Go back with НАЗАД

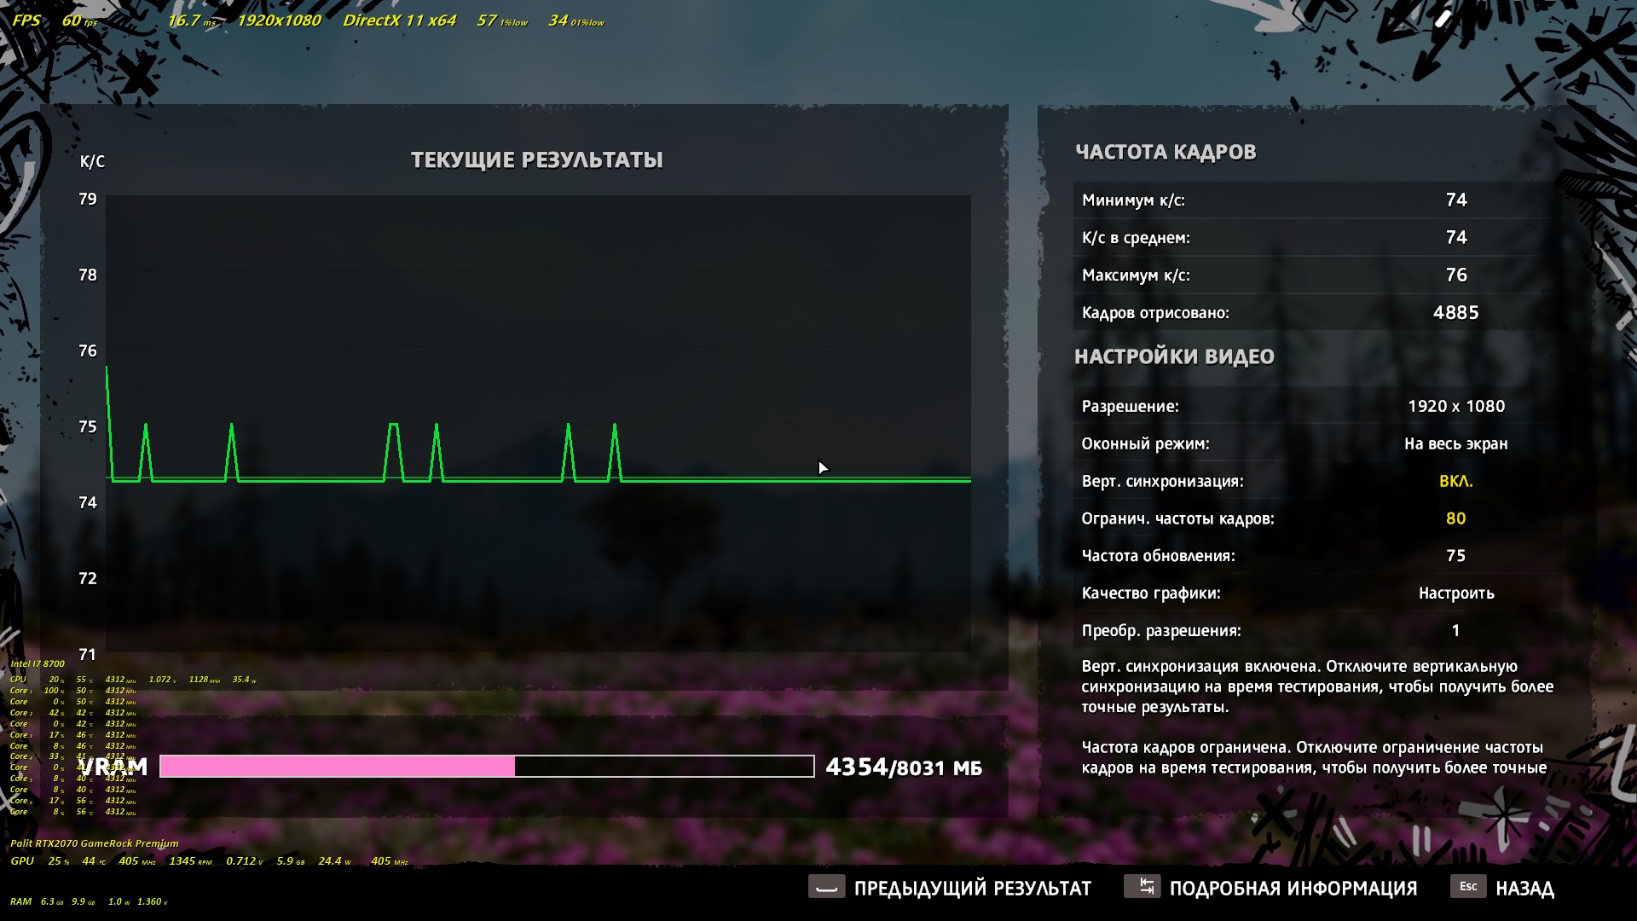(x=1524, y=889)
